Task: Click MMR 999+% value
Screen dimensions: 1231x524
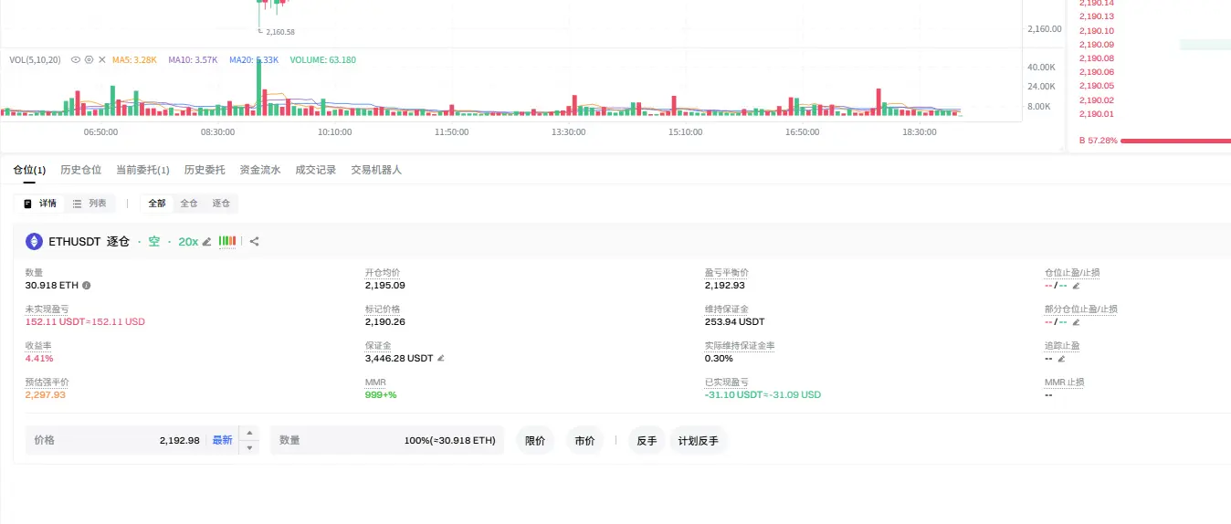Action: point(381,394)
